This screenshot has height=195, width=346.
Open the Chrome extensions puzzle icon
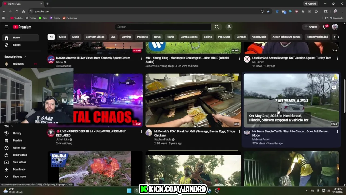(x=316, y=11)
